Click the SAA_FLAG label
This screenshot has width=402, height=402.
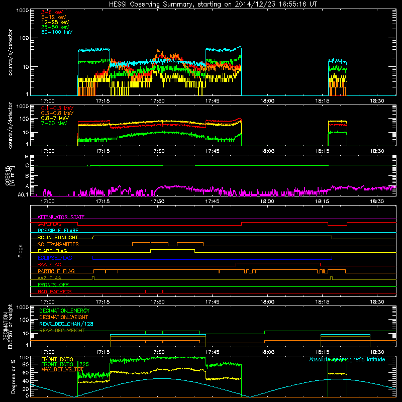coord(49,264)
